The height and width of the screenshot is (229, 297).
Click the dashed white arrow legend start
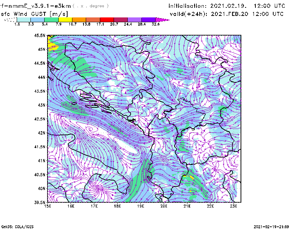click(x=10, y=20)
